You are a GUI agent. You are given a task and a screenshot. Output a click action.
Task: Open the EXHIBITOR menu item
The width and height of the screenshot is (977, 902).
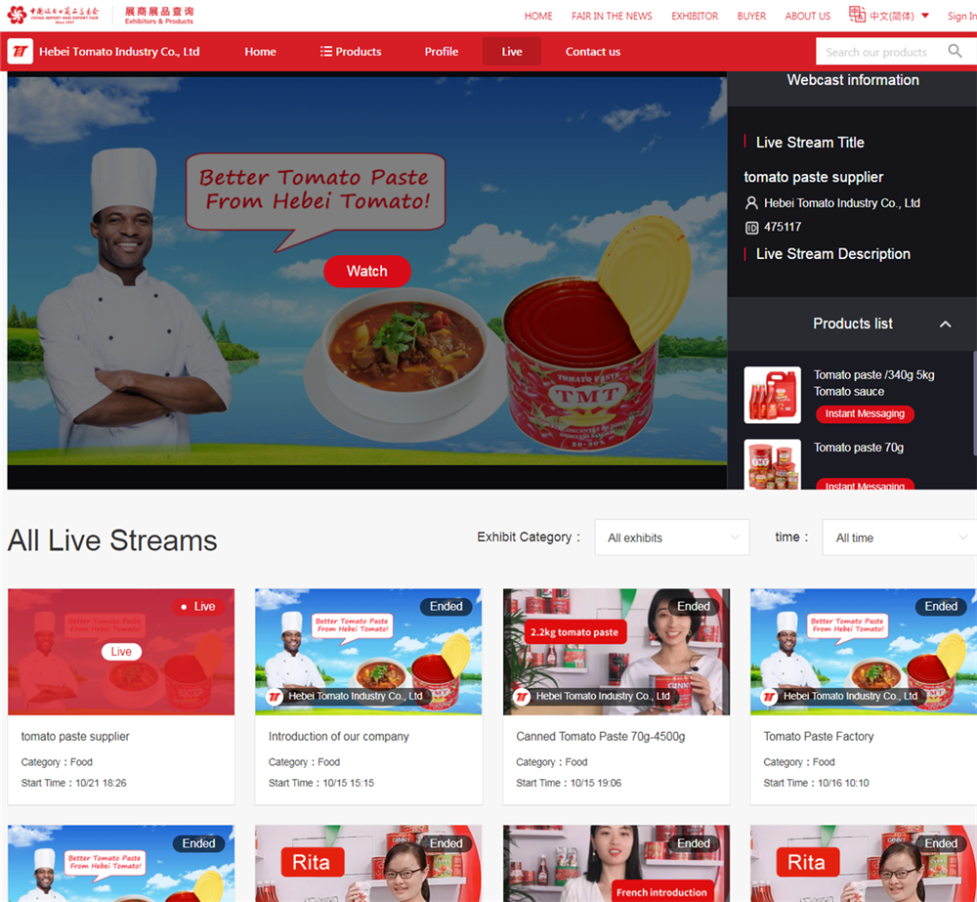pyautogui.click(x=695, y=17)
